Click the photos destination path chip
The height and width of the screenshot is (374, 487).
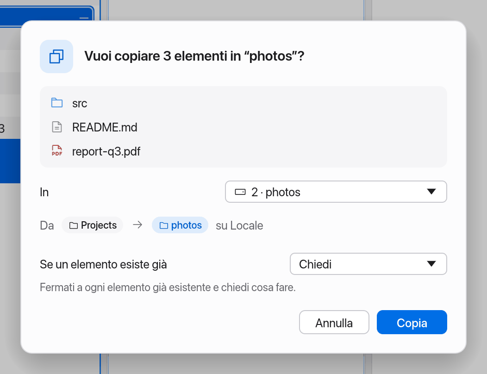click(180, 225)
